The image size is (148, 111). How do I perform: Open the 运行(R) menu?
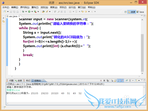click(72, 7)
